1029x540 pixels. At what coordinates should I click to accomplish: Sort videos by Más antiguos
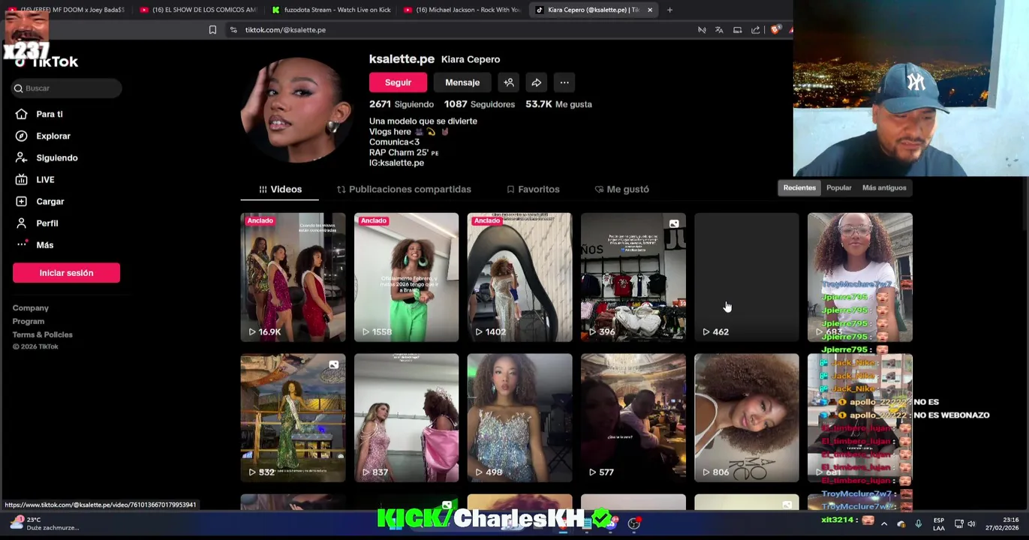coord(884,187)
